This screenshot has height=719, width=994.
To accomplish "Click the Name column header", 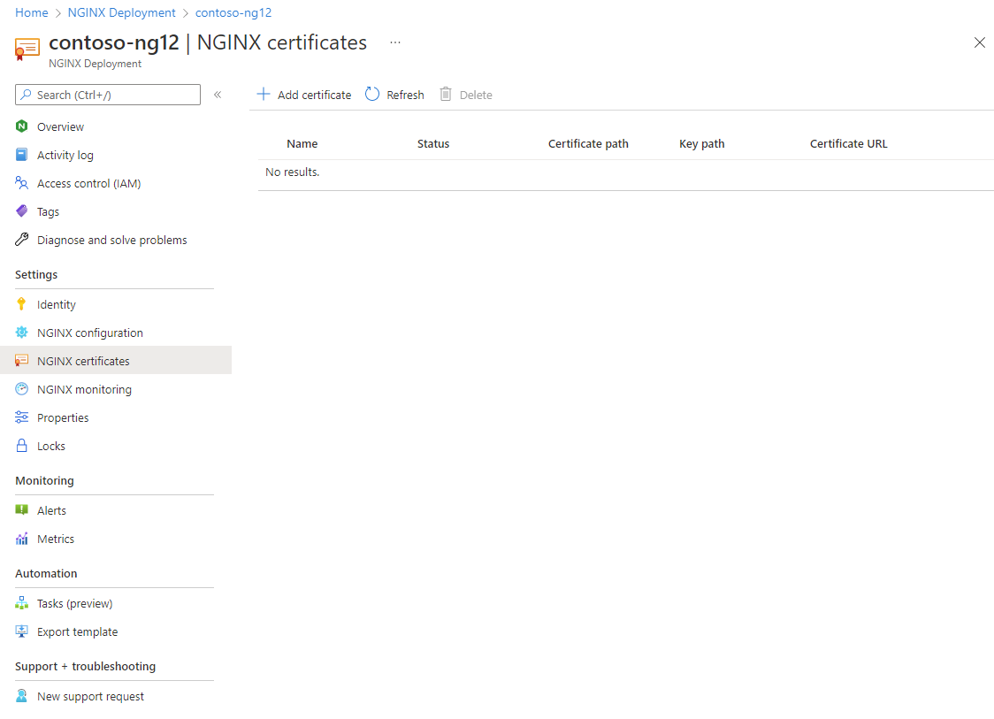I will (x=302, y=144).
